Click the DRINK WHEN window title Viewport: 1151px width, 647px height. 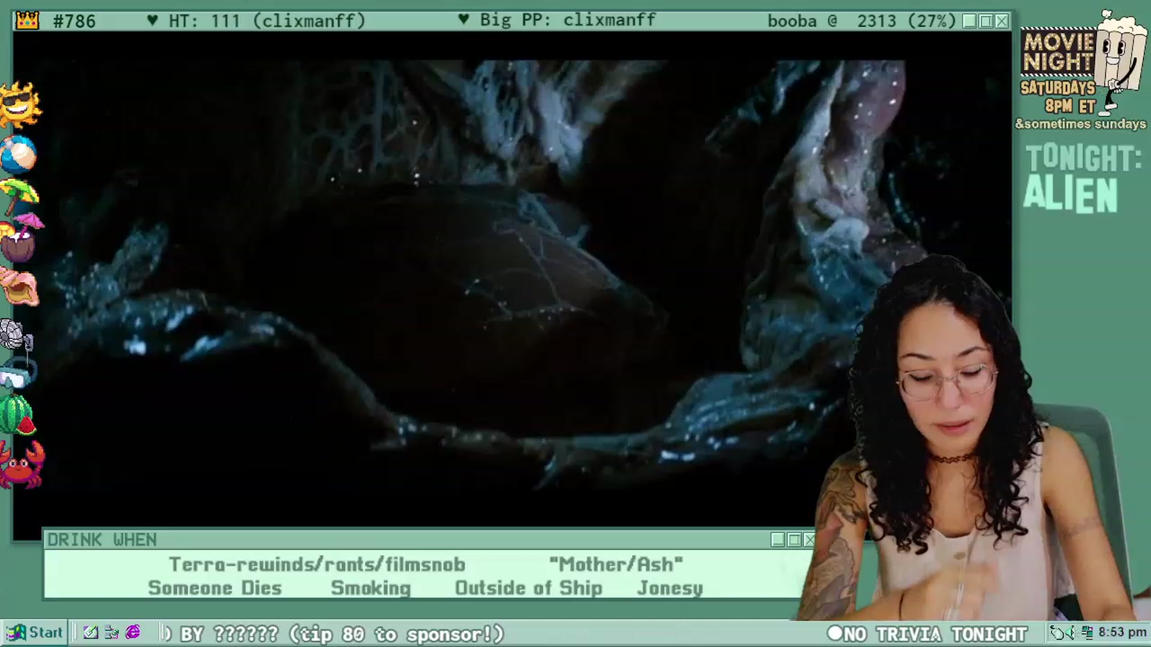pyautogui.click(x=102, y=540)
